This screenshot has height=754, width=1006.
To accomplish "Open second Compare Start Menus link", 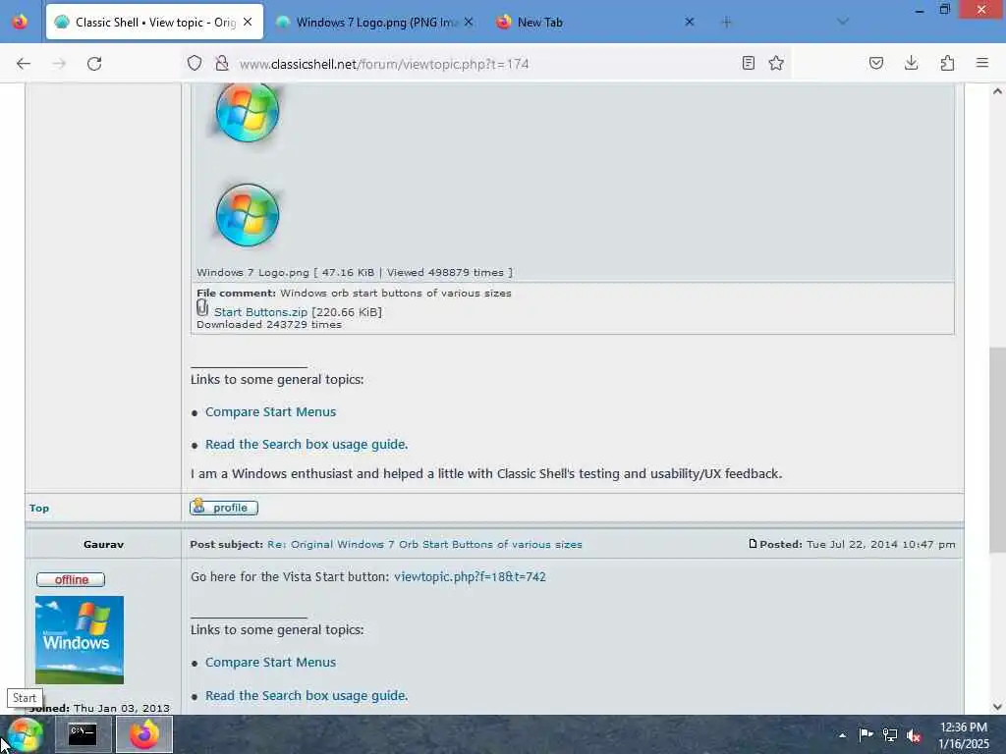I will (271, 663).
